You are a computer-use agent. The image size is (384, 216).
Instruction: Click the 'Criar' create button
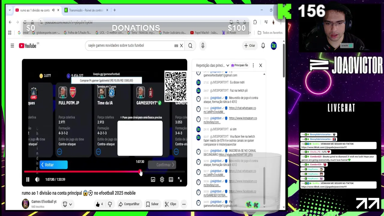click(250, 46)
